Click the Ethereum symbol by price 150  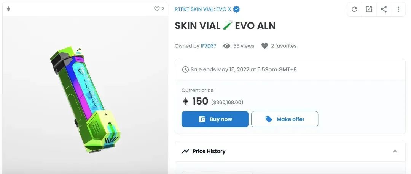[x=185, y=101]
